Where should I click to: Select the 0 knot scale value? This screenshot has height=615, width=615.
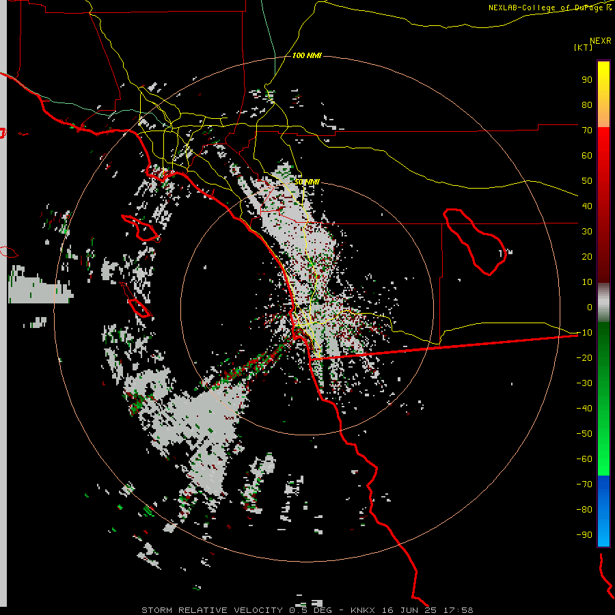[x=590, y=307]
